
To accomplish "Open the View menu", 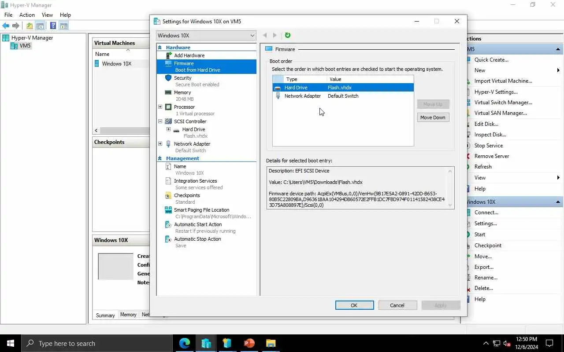I will pos(47,15).
